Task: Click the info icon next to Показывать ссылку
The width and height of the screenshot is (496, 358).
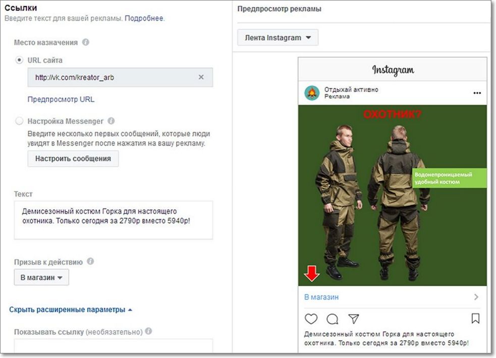Action: 148,331
